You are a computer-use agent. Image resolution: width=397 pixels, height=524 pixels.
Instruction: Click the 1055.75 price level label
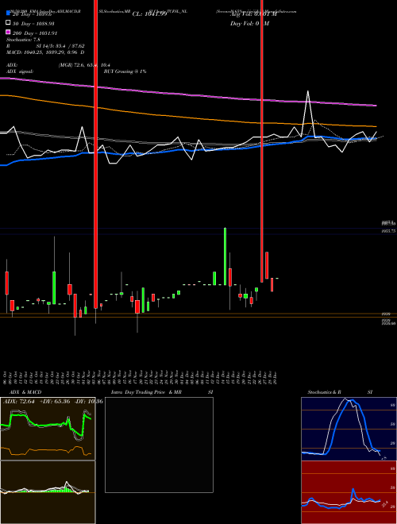(x=389, y=231)
